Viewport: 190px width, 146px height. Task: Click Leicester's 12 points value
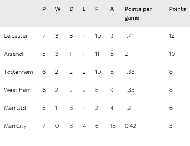[172, 36]
